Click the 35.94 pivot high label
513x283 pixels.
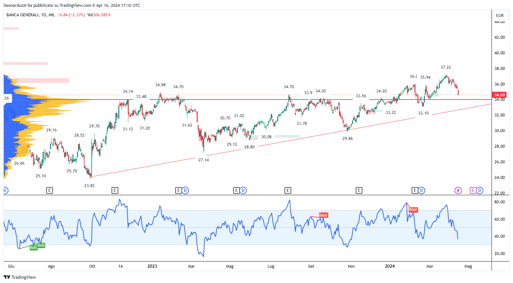[x=425, y=77]
